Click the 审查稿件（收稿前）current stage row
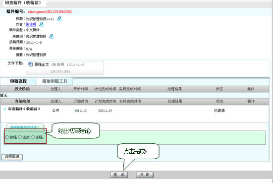Viewport: 273px width, 183px height. [x=135, y=111]
